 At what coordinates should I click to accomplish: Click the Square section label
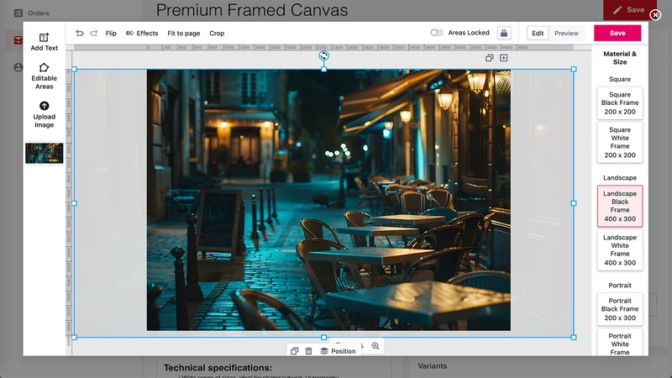click(620, 79)
